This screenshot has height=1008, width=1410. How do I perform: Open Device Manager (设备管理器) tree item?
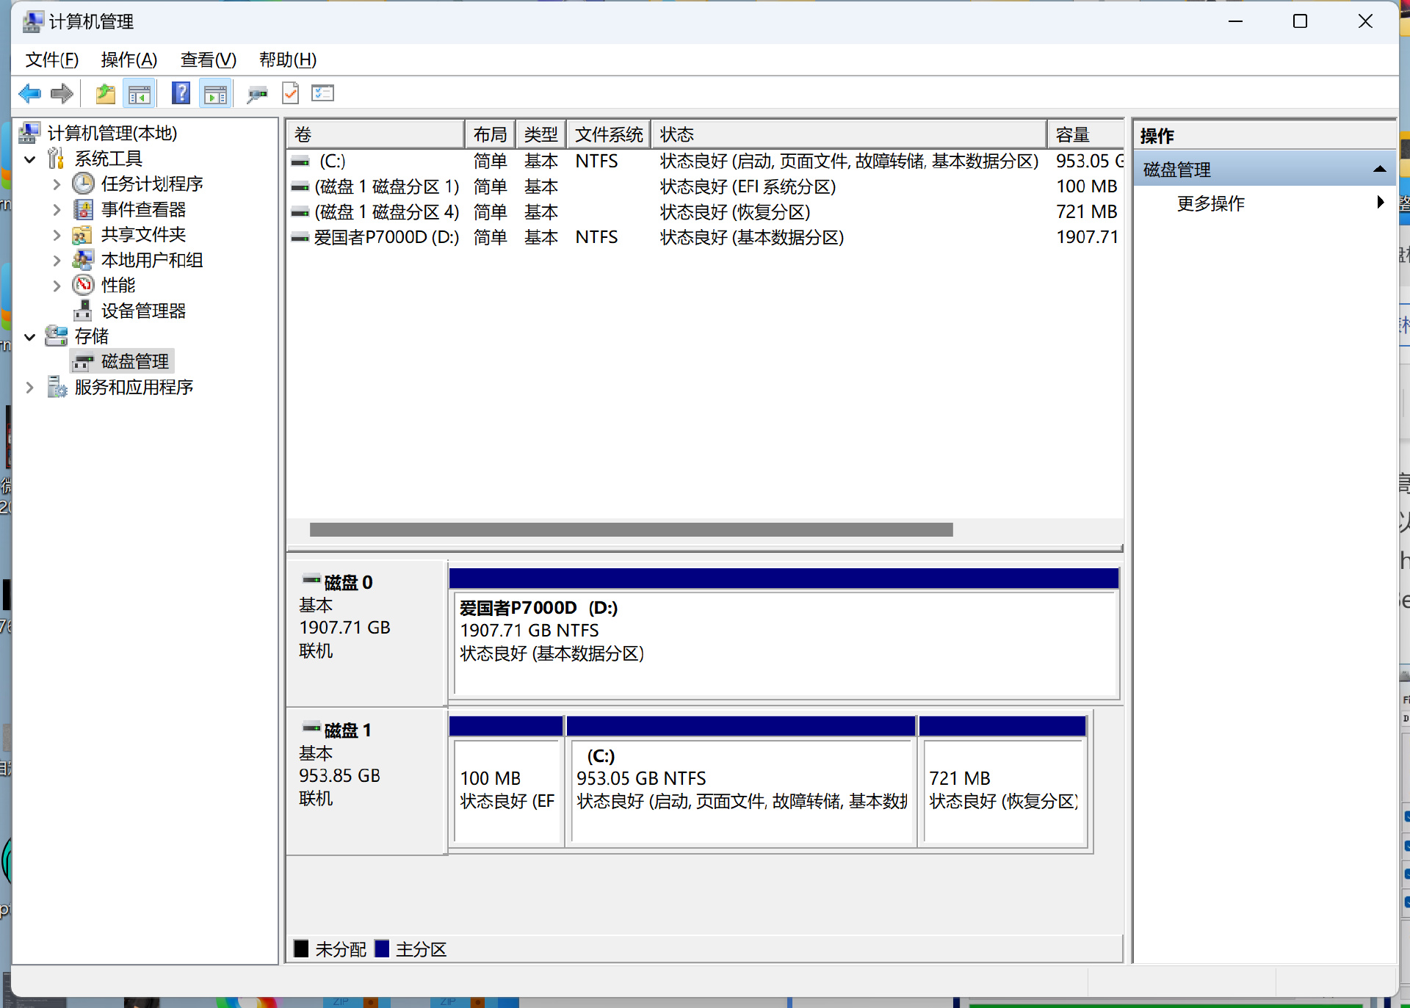(x=143, y=311)
